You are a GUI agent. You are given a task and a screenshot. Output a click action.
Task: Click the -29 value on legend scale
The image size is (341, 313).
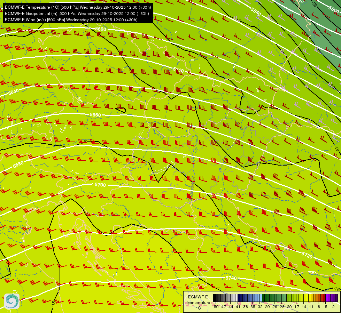click(x=266, y=307)
